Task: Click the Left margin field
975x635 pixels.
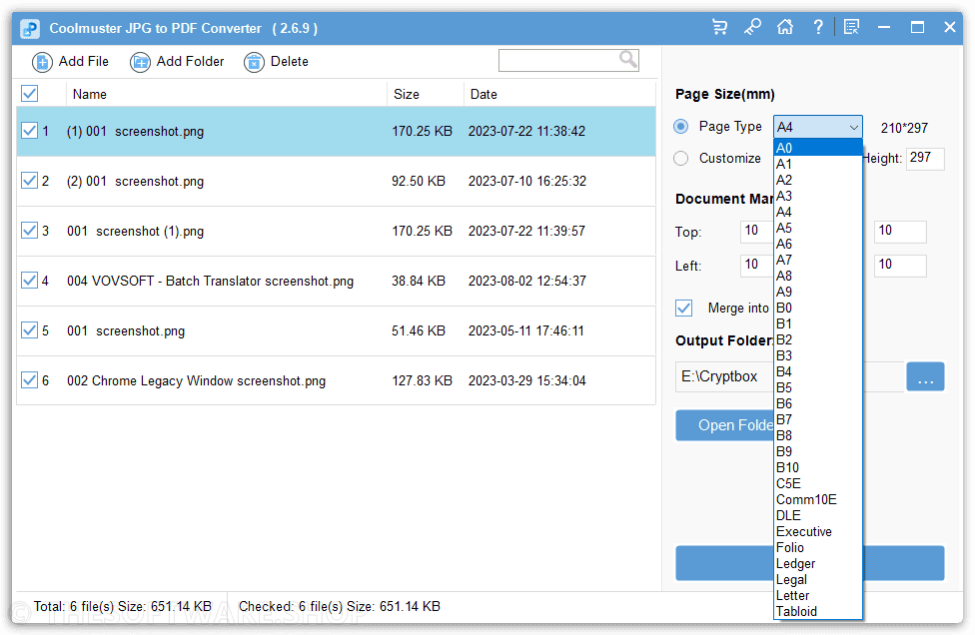Action: pos(757,266)
